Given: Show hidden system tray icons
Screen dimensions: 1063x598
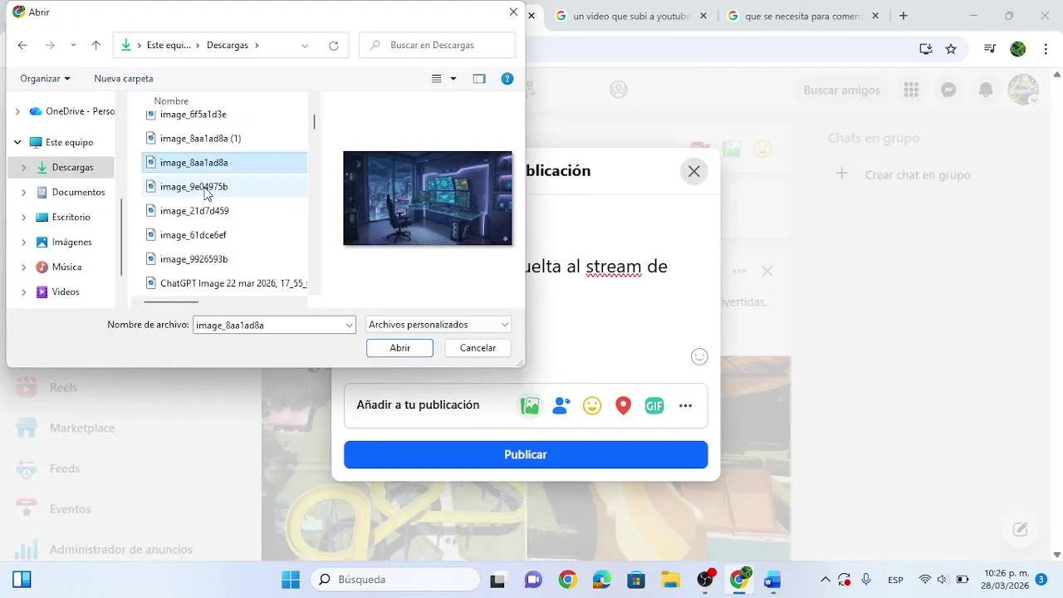Looking at the screenshot, I should click(825, 580).
